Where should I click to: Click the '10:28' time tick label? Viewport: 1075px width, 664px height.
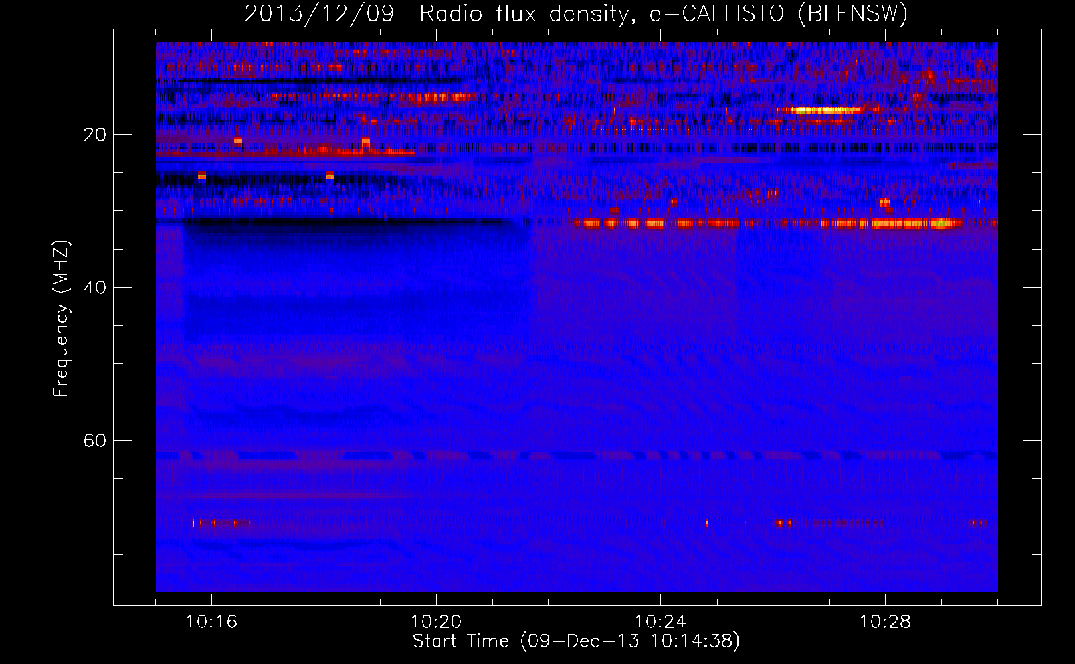pos(885,622)
